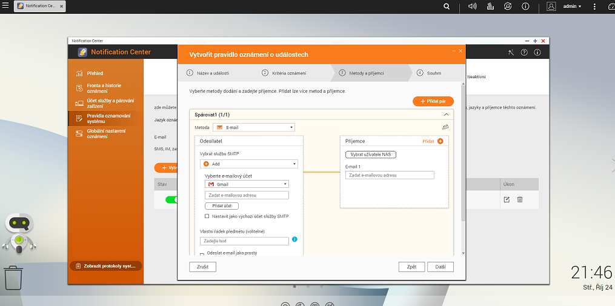Open the main hamburger menu
The height and width of the screenshot is (306, 615).
pyautogui.click(x=5, y=5)
